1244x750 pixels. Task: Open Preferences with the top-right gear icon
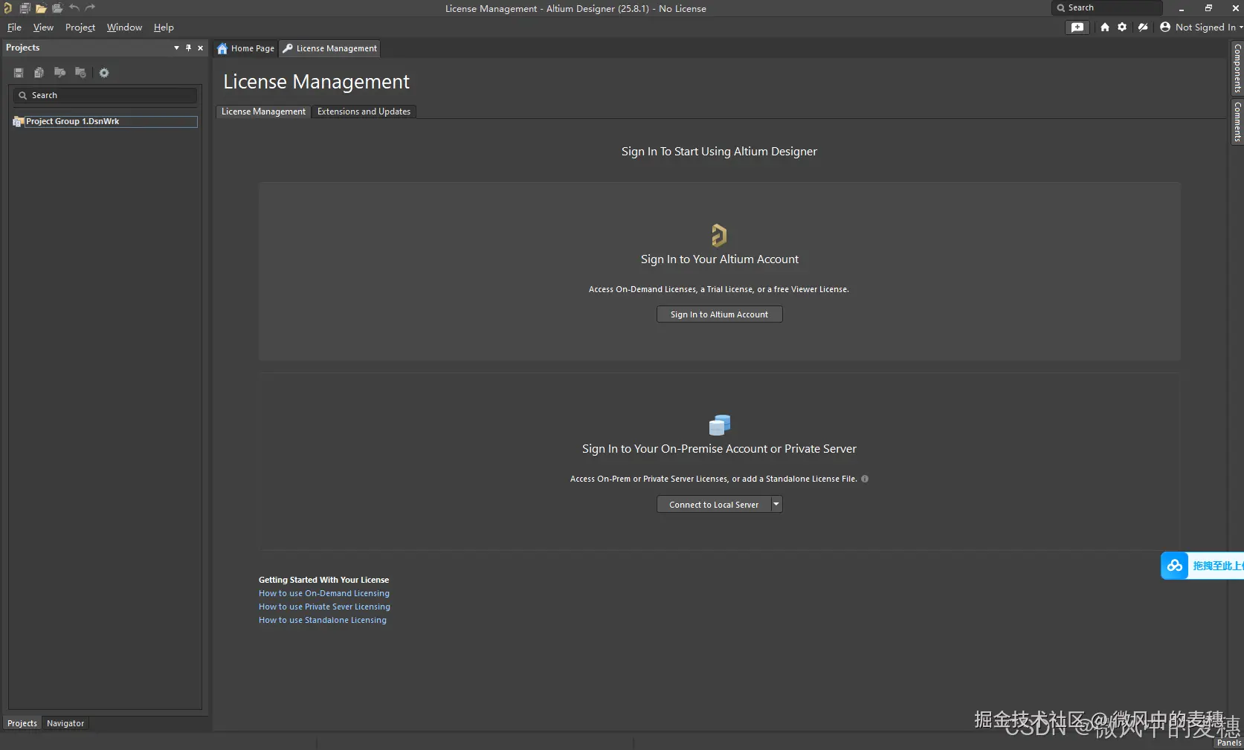point(1122,28)
